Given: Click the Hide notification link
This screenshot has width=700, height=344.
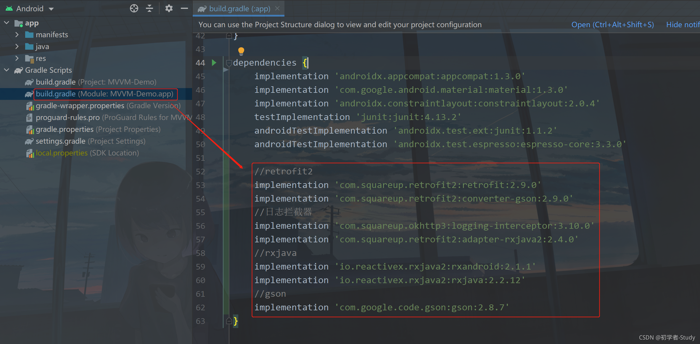Looking at the screenshot, I should pyautogui.click(x=683, y=25).
